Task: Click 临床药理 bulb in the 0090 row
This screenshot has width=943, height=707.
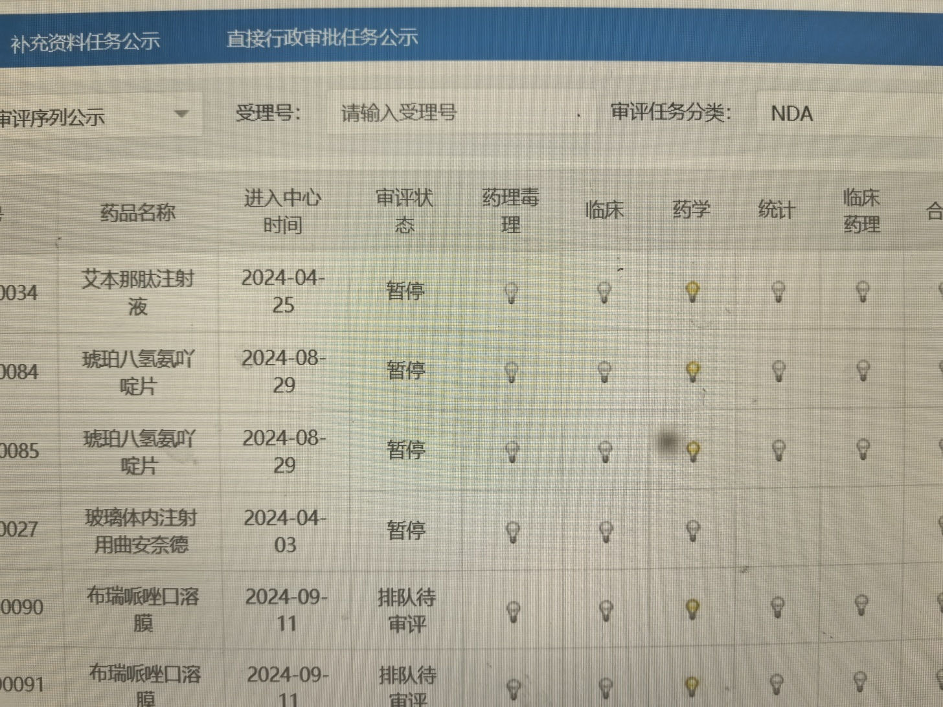Action: 861,605
